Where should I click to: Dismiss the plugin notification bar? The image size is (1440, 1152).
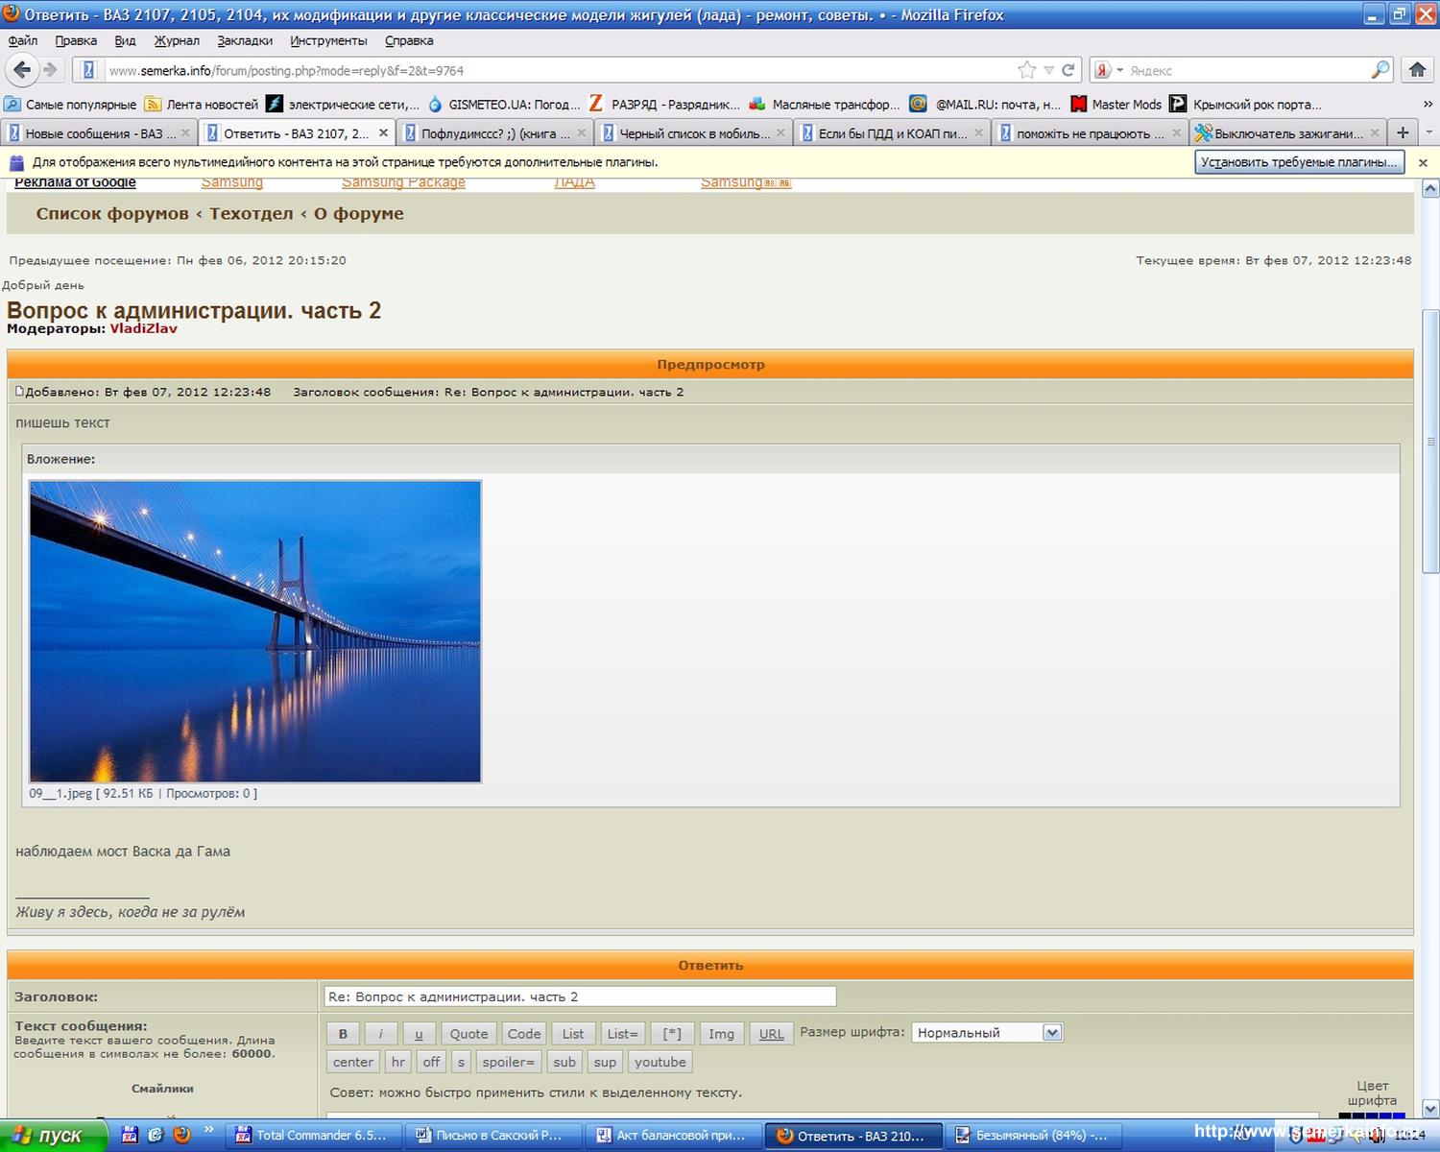(1424, 163)
